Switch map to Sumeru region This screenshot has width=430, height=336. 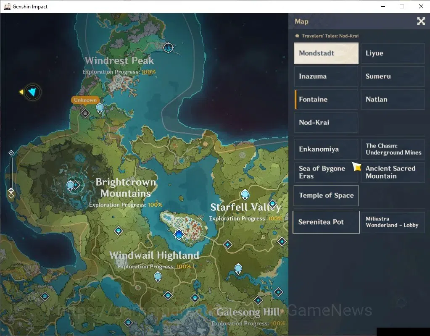click(x=393, y=76)
